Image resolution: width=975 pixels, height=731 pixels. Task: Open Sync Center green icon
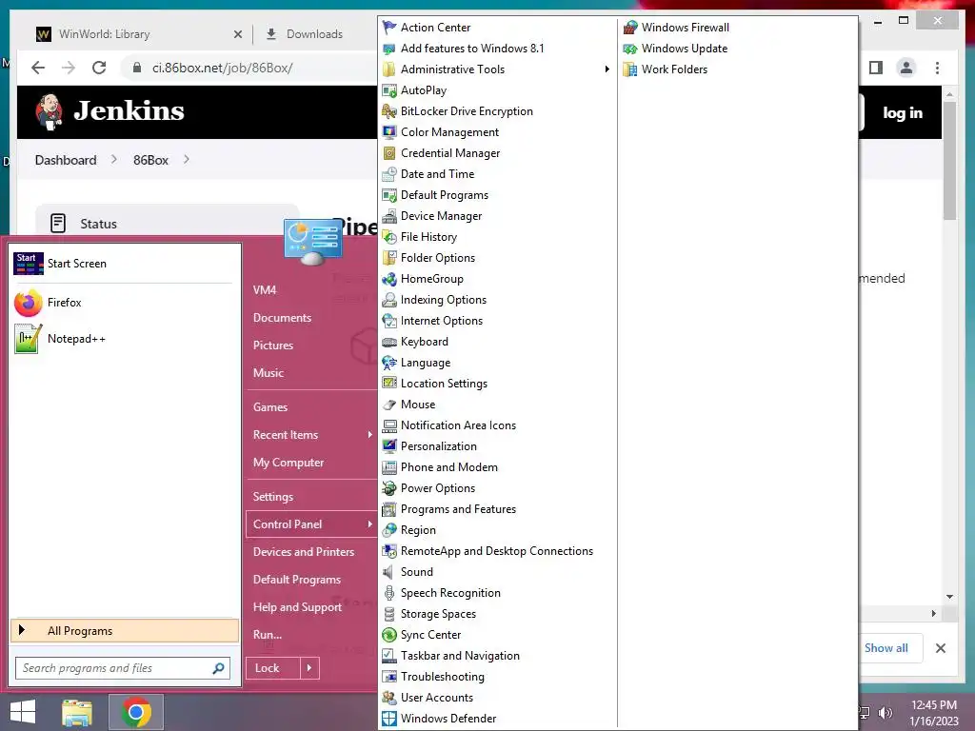click(x=389, y=635)
